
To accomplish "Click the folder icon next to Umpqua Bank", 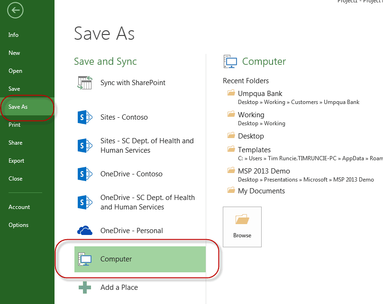I will click(231, 93).
